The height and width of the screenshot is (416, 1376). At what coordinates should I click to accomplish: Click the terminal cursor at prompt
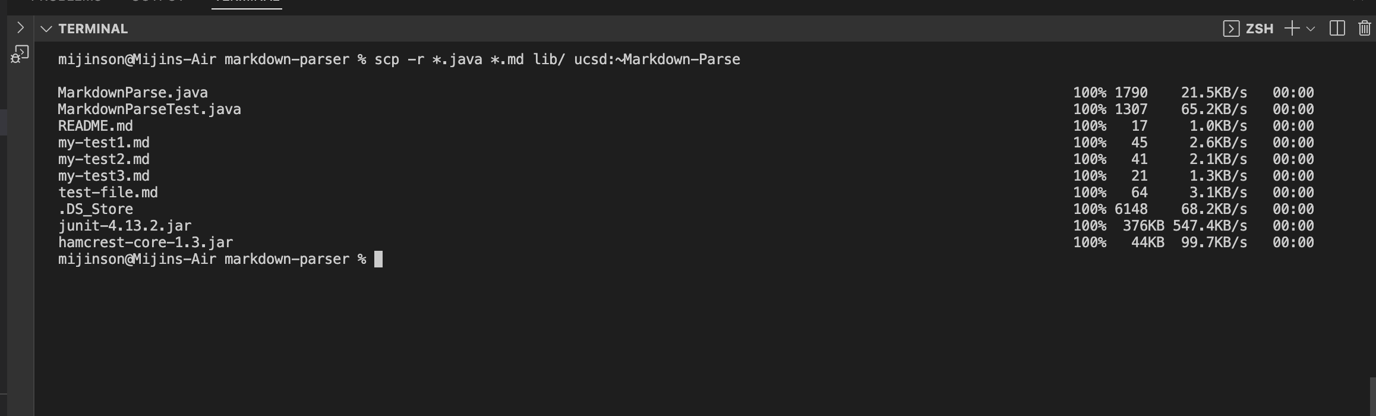[378, 259]
